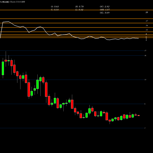Select the open value 'O: 3.65'

point(55,7)
